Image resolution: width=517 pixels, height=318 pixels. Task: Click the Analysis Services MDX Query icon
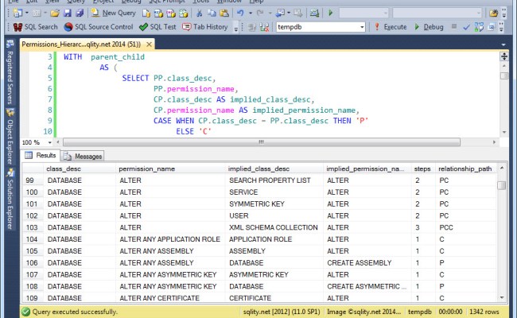coord(158,14)
